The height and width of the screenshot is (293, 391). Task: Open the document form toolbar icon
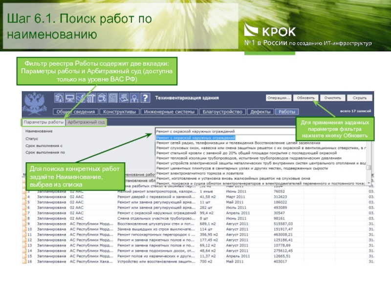coord(113,98)
